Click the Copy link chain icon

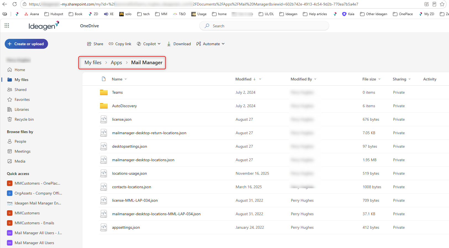click(x=111, y=44)
